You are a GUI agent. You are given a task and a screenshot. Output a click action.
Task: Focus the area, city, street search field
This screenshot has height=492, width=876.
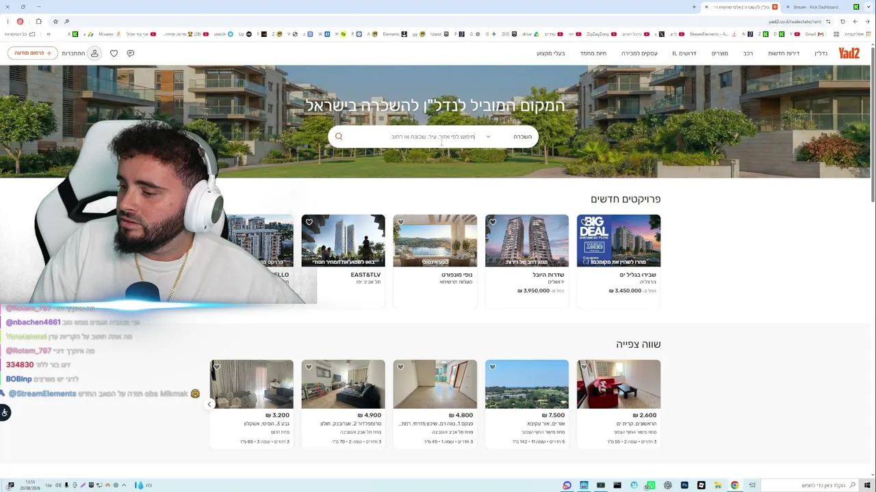click(x=433, y=137)
